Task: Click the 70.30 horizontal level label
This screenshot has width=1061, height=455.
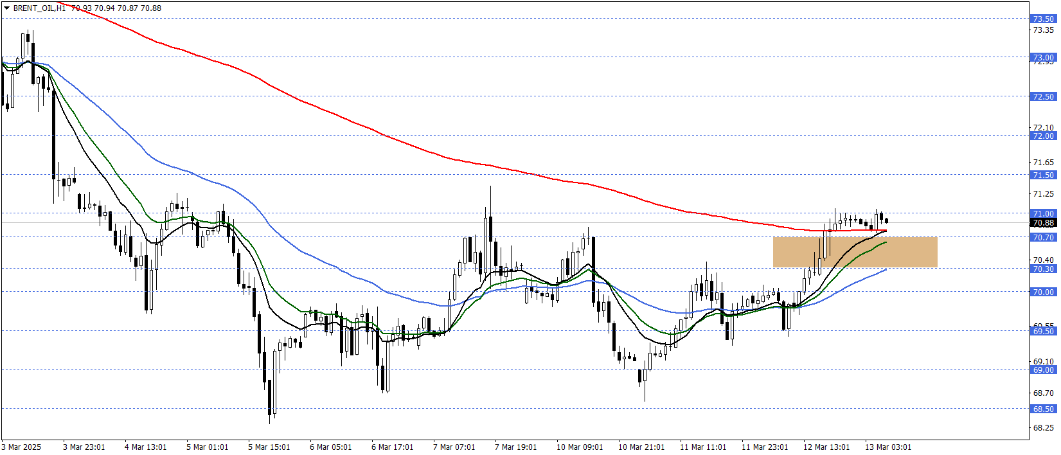Action: (1043, 269)
